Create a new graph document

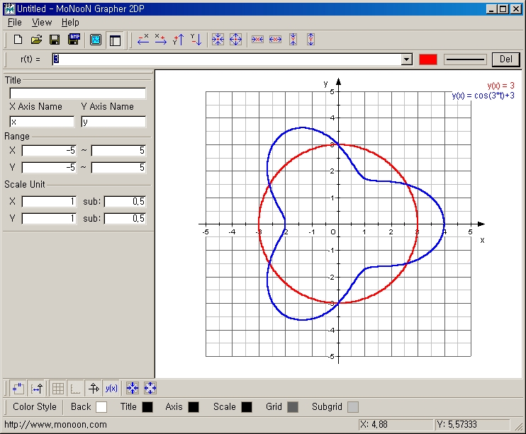point(18,40)
